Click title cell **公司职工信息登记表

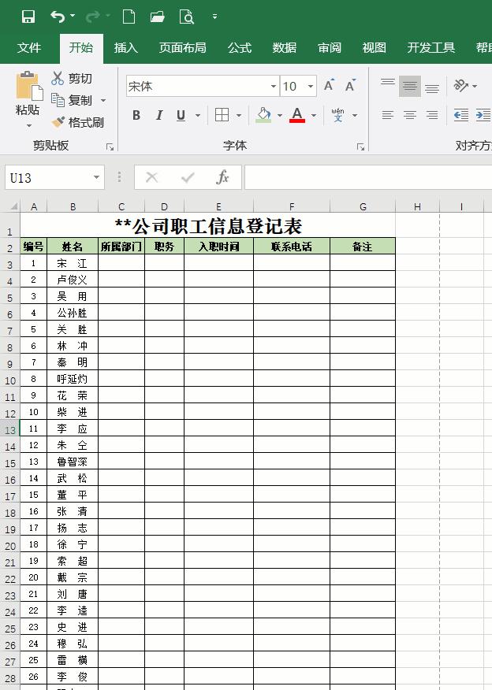click(208, 226)
